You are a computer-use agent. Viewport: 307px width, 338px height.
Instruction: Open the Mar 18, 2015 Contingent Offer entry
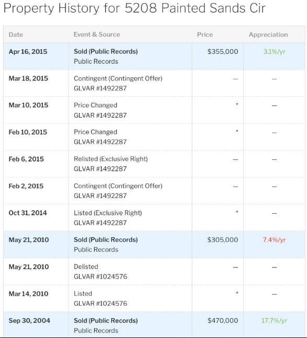[x=118, y=78]
